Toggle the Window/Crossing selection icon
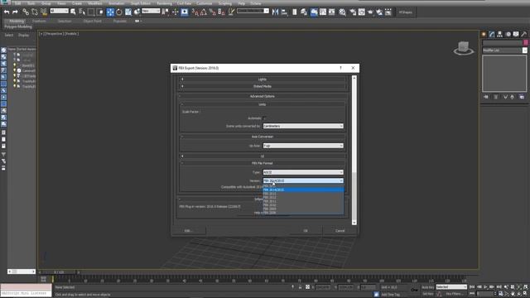The image size is (530, 298). (100, 12)
